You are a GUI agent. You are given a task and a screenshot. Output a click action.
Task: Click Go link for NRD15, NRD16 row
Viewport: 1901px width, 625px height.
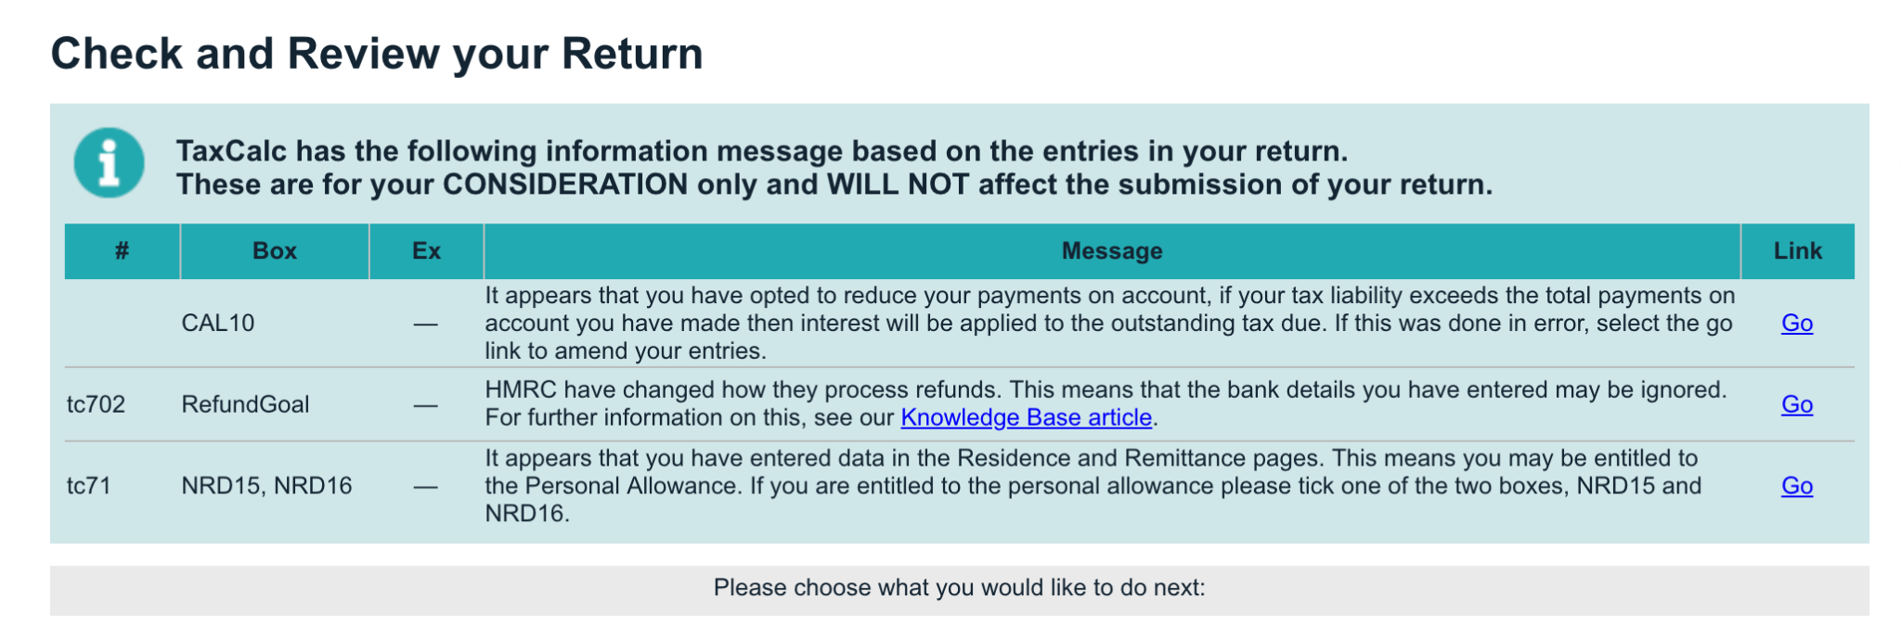coord(1796,486)
